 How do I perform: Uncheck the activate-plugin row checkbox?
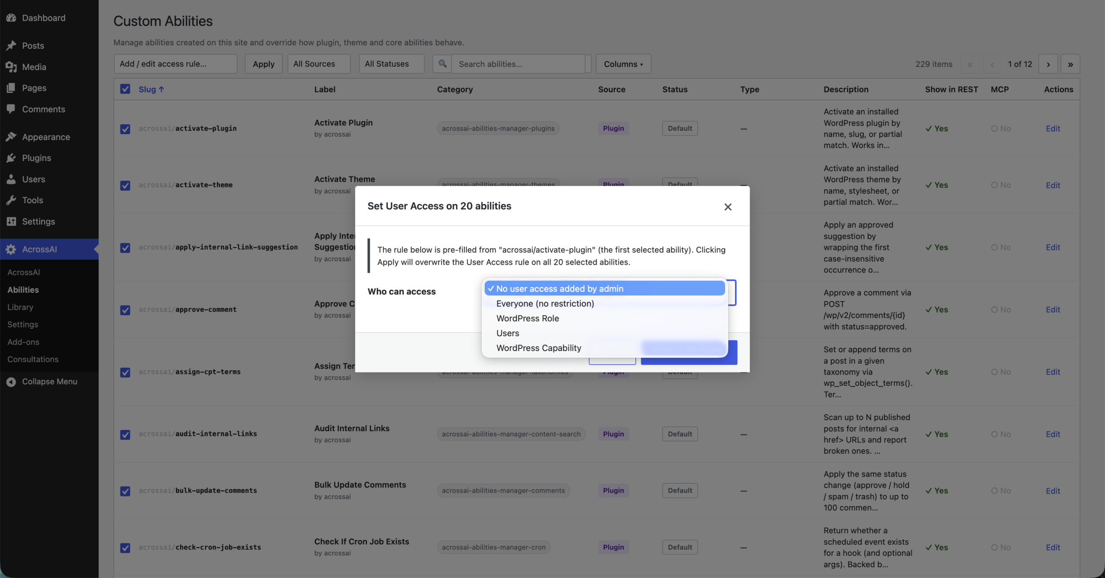point(125,129)
